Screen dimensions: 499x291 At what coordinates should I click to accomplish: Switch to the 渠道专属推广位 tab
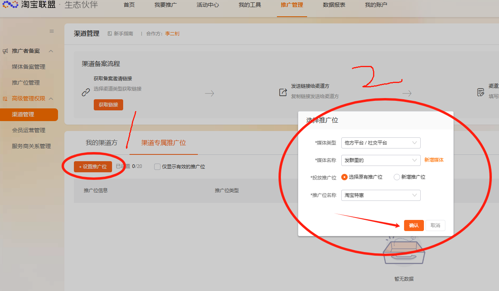[164, 143]
